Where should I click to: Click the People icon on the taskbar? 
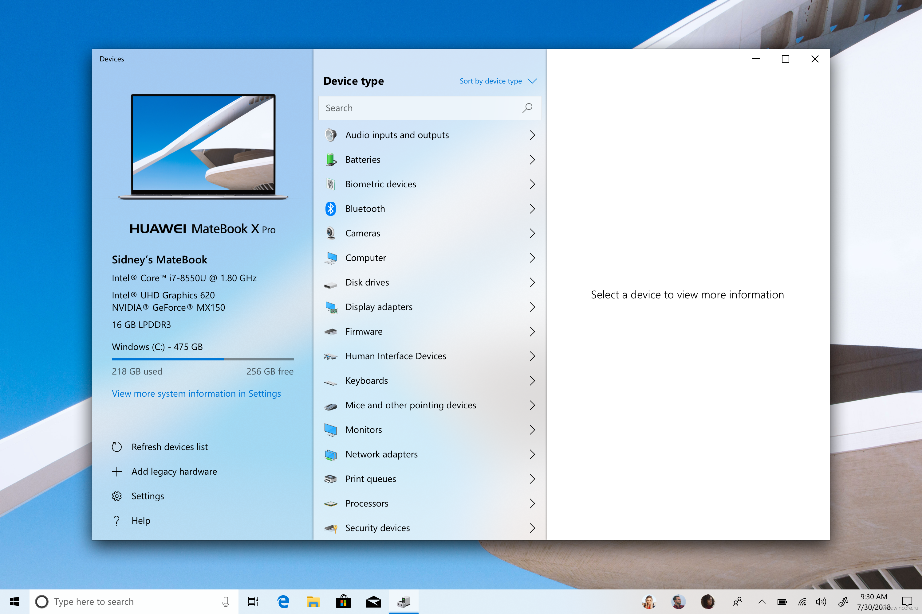tap(737, 601)
